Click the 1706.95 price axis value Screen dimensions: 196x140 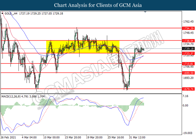(x=188, y=67)
